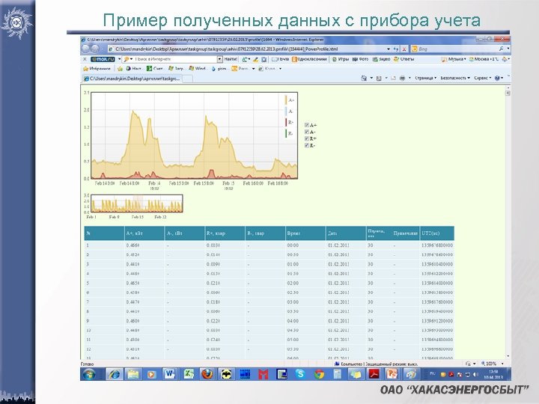This screenshot has height=404, width=539.
Task: Open Google Chrome on taskbar
Action: click(319, 374)
